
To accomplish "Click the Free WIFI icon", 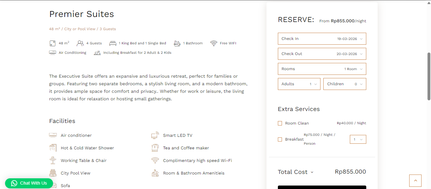I will point(214,43).
